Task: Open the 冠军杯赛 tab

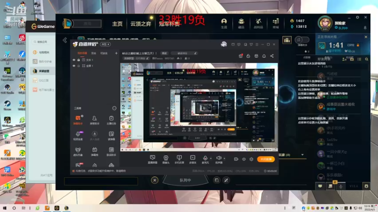Action: [169, 24]
